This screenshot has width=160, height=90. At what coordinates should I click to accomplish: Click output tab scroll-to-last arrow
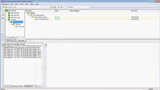(11, 86)
